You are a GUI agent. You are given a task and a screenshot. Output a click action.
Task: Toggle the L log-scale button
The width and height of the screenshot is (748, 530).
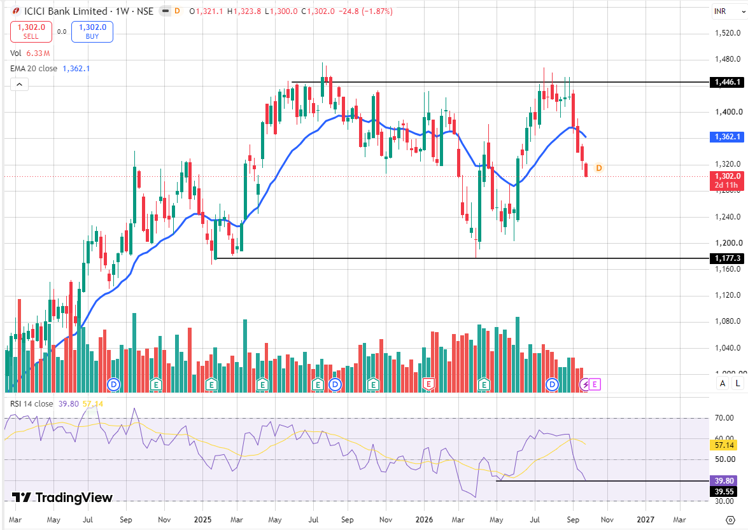[x=738, y=383]
